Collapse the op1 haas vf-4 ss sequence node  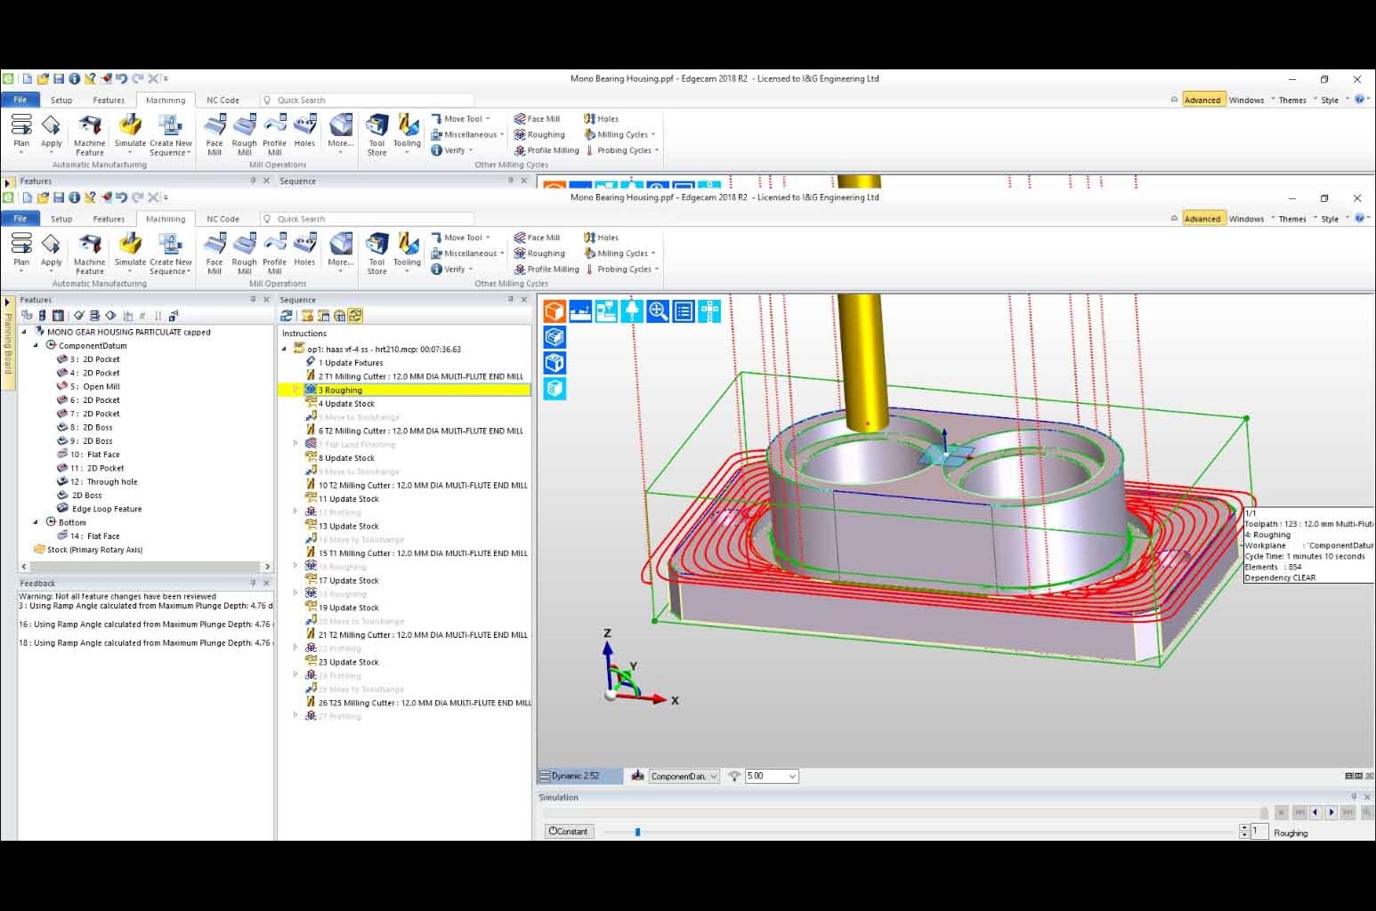coord(285,349)
